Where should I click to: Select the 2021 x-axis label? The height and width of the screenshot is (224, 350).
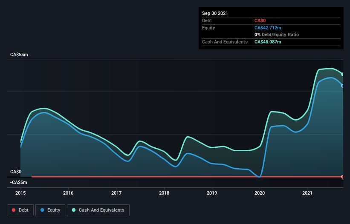pos(307,193)
